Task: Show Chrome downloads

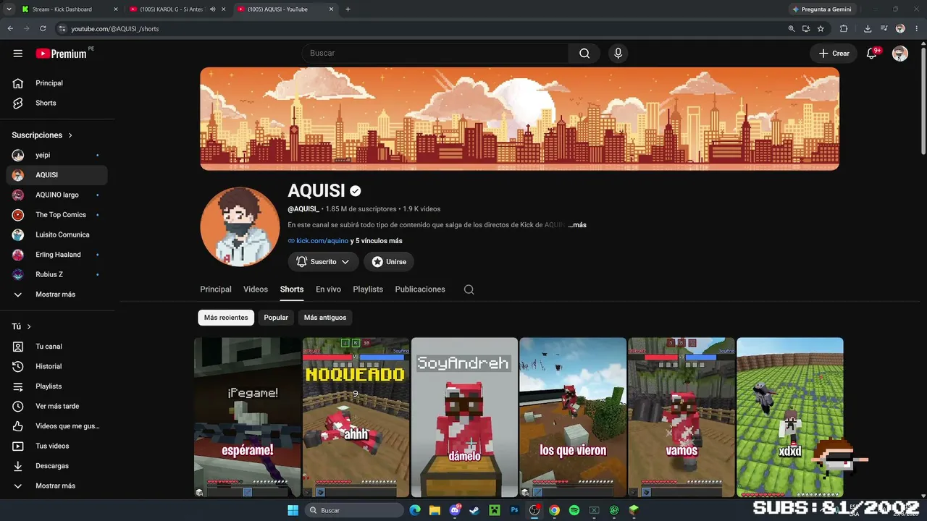Action: [868, 29]
